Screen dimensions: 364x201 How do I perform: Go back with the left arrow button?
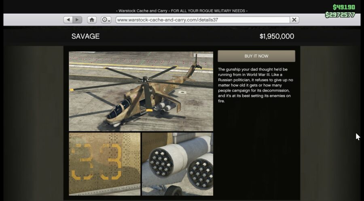pos(68,20)
